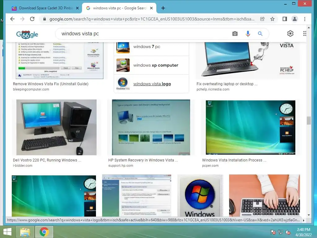This screenshot has width=317, height=238.
Task: Open Chrome profile avatar
Action: tap(295, 19)
